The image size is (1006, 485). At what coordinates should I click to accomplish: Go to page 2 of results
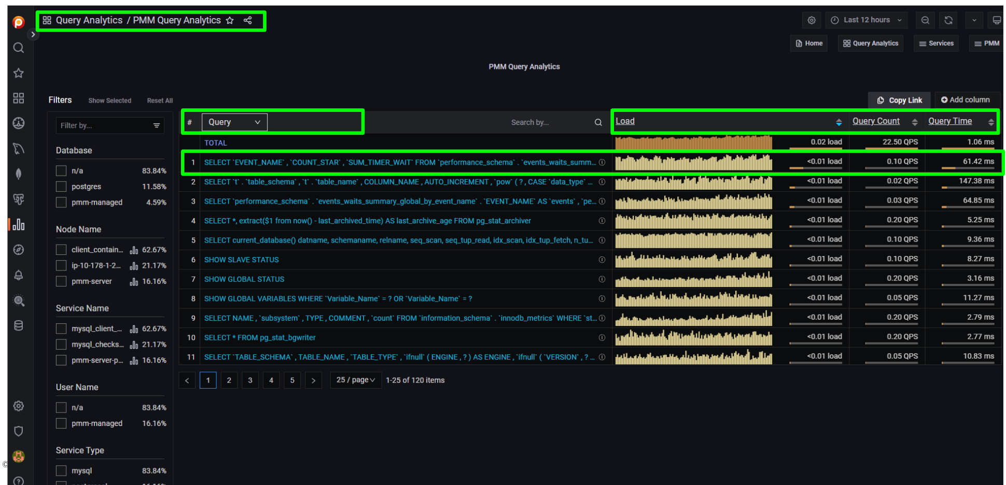[x=229, y=380]
